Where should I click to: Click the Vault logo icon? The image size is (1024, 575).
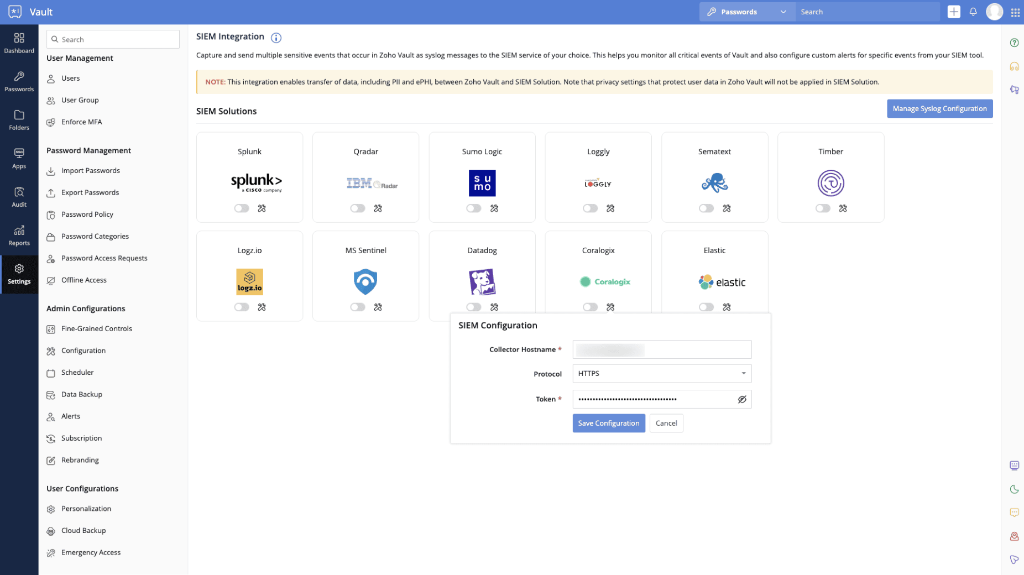tap(15, 12)
